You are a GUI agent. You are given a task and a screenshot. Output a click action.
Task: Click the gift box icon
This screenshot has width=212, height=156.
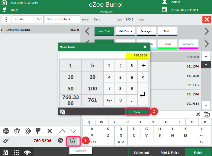coord(17,131)
